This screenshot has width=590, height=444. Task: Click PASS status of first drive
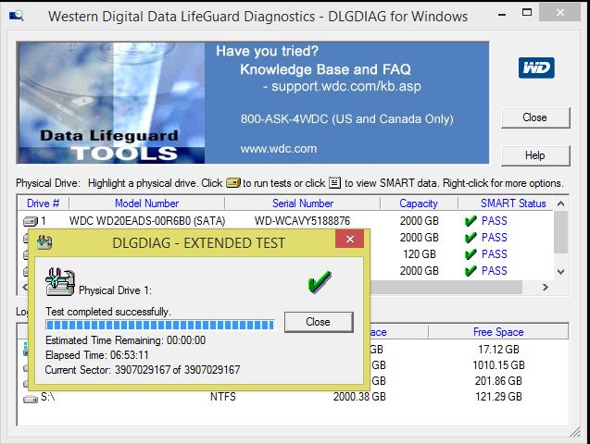(x=495, y=221)
